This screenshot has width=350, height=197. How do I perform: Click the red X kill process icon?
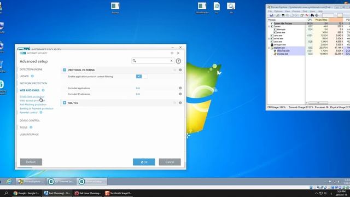pos(307,15)
